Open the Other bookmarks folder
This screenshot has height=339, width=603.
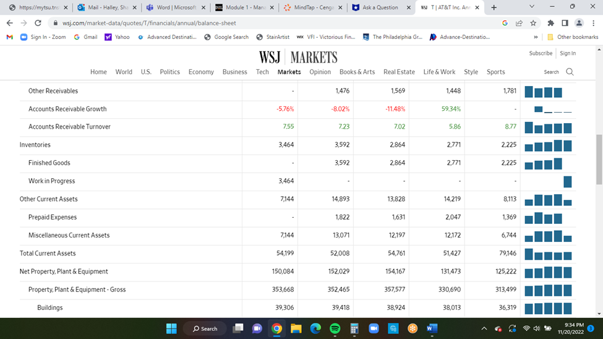(573, 37)
